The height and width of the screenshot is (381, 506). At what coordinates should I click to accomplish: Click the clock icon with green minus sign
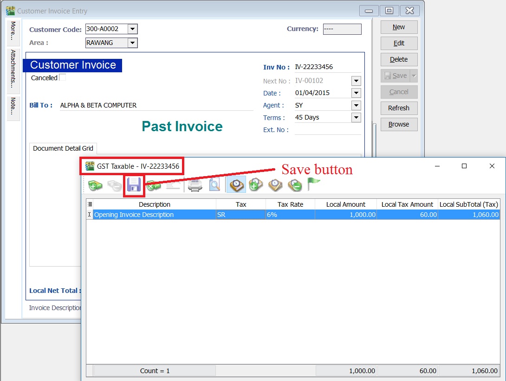pos(295,184)
